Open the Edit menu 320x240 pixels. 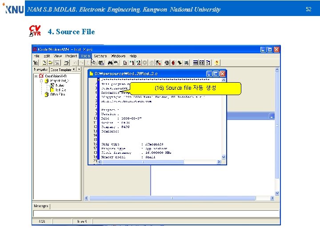tap(47, 56)
